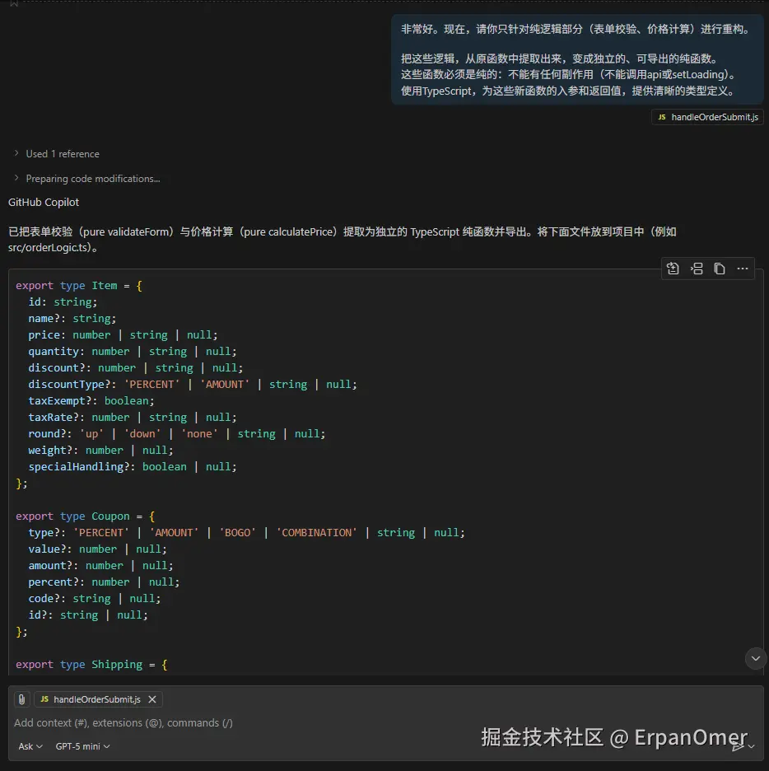Click the Apply in Editor code block icon
769x771 pixels.
(673, 269)
